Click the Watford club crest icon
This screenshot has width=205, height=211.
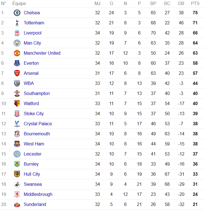(x=17, y=103)
